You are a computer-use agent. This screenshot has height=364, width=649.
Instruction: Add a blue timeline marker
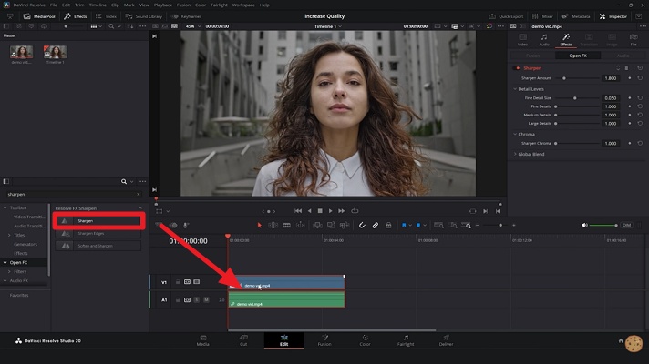(418, 225)
